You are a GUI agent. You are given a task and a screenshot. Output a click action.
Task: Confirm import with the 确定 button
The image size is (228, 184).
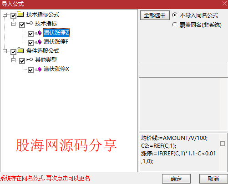pyautogui.click(x=176, y=179)
